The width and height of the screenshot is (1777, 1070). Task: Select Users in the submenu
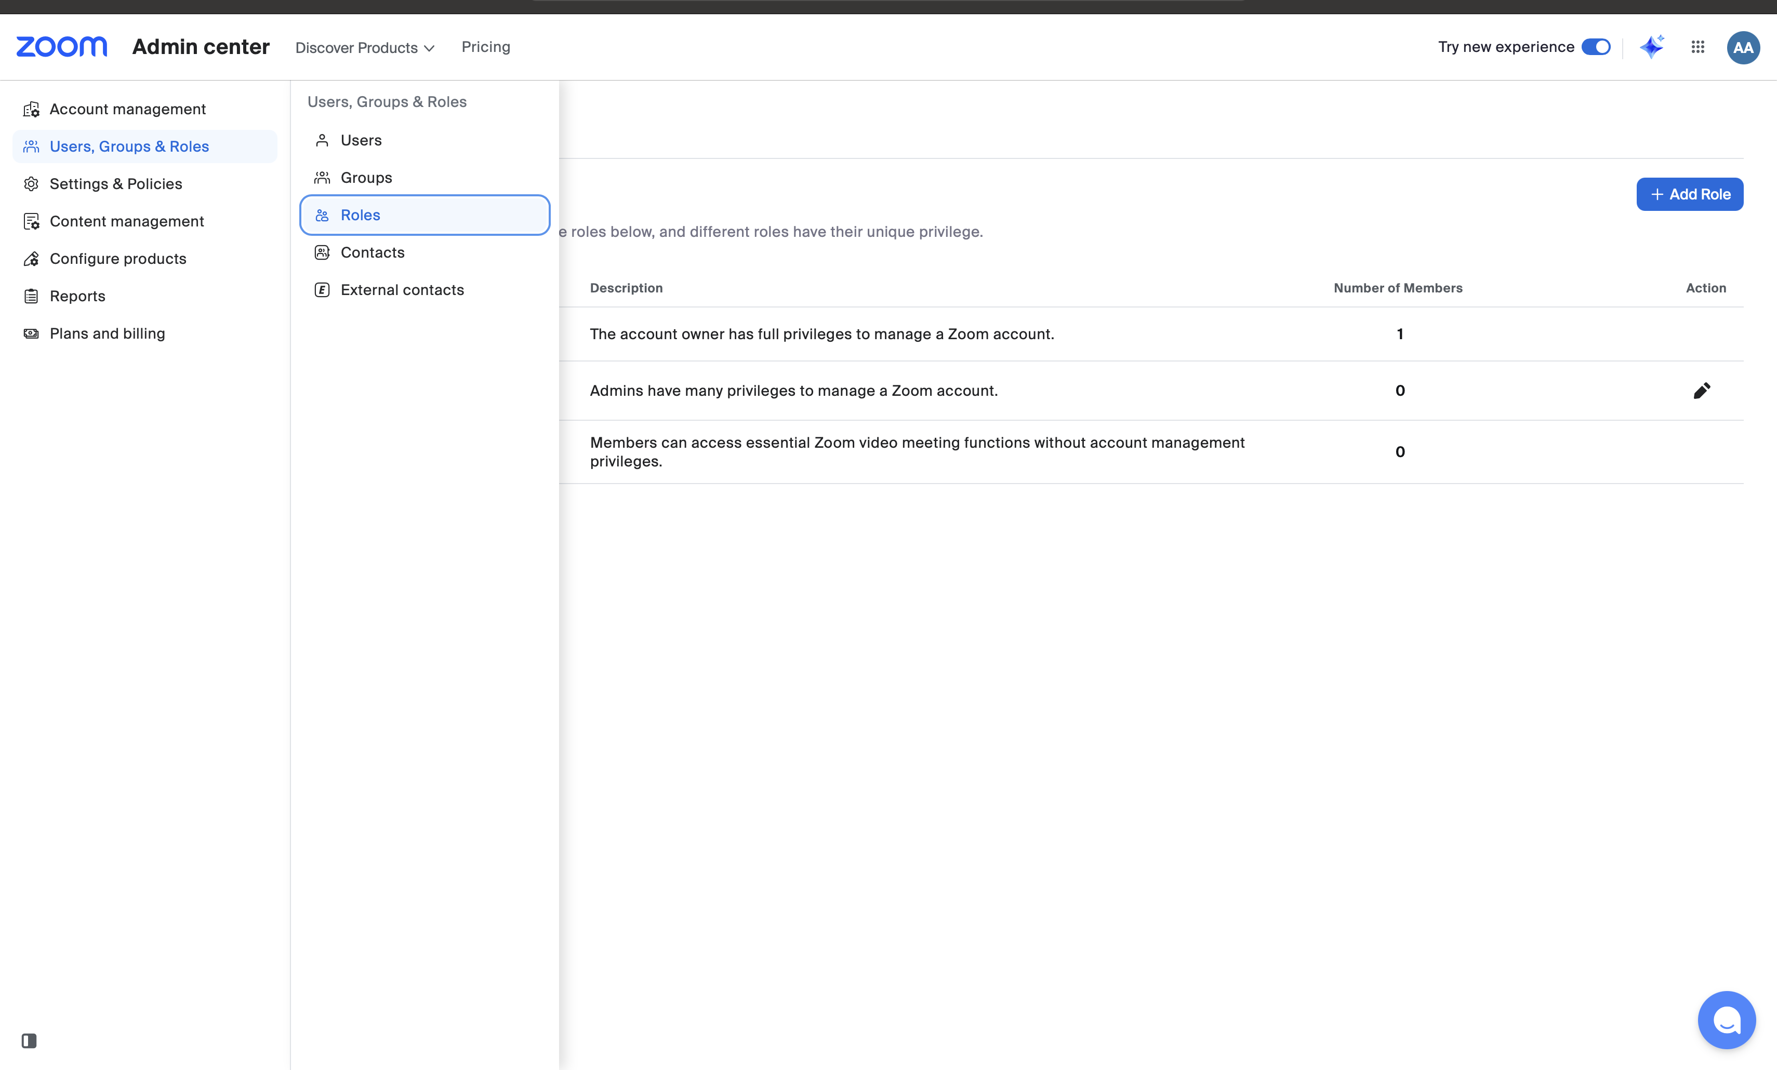361,140
